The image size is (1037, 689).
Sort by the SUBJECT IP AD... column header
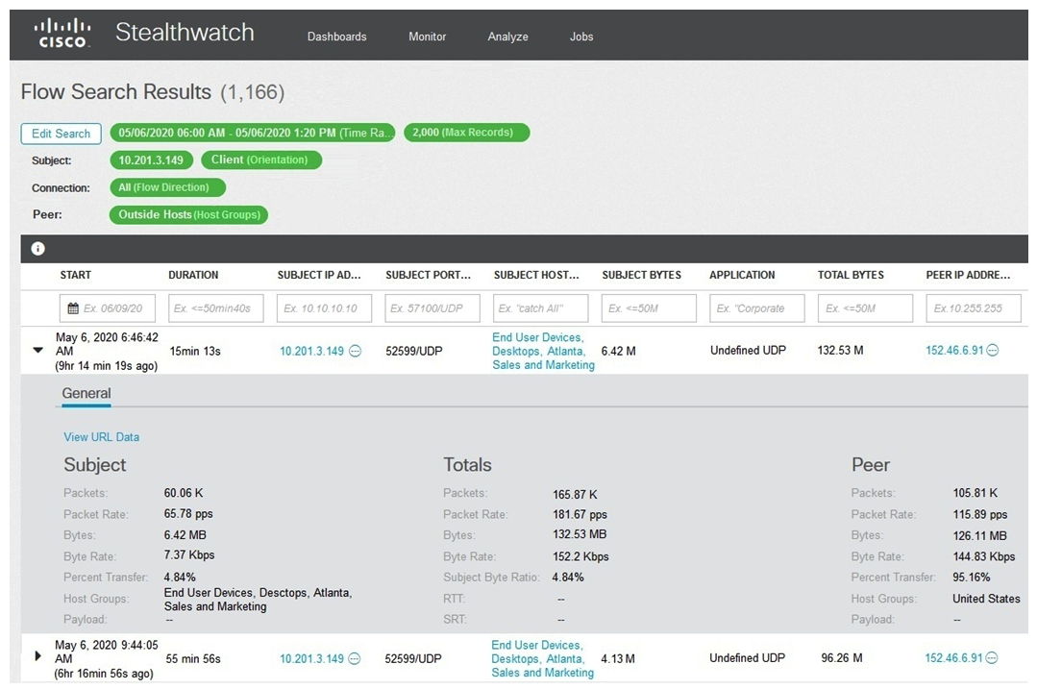(319, 275)
